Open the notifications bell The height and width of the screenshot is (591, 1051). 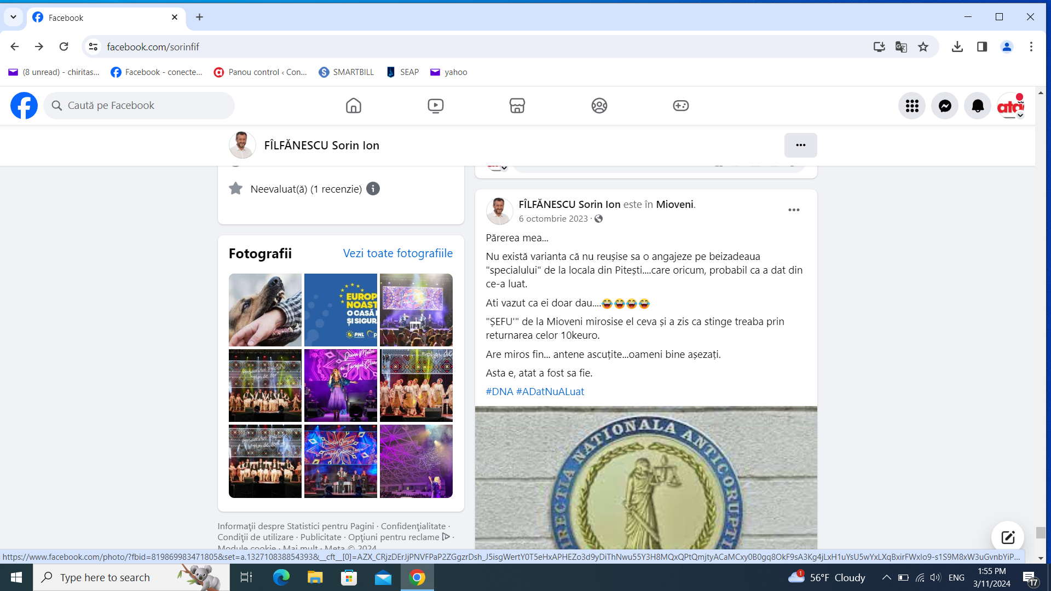pos(978,106)
